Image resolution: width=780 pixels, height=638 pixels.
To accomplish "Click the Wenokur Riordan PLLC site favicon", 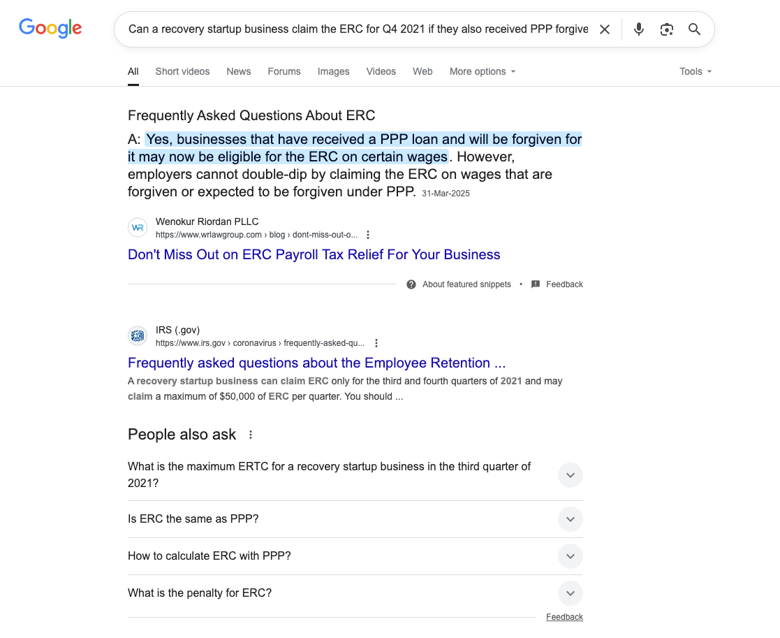I will pos(138,228).
